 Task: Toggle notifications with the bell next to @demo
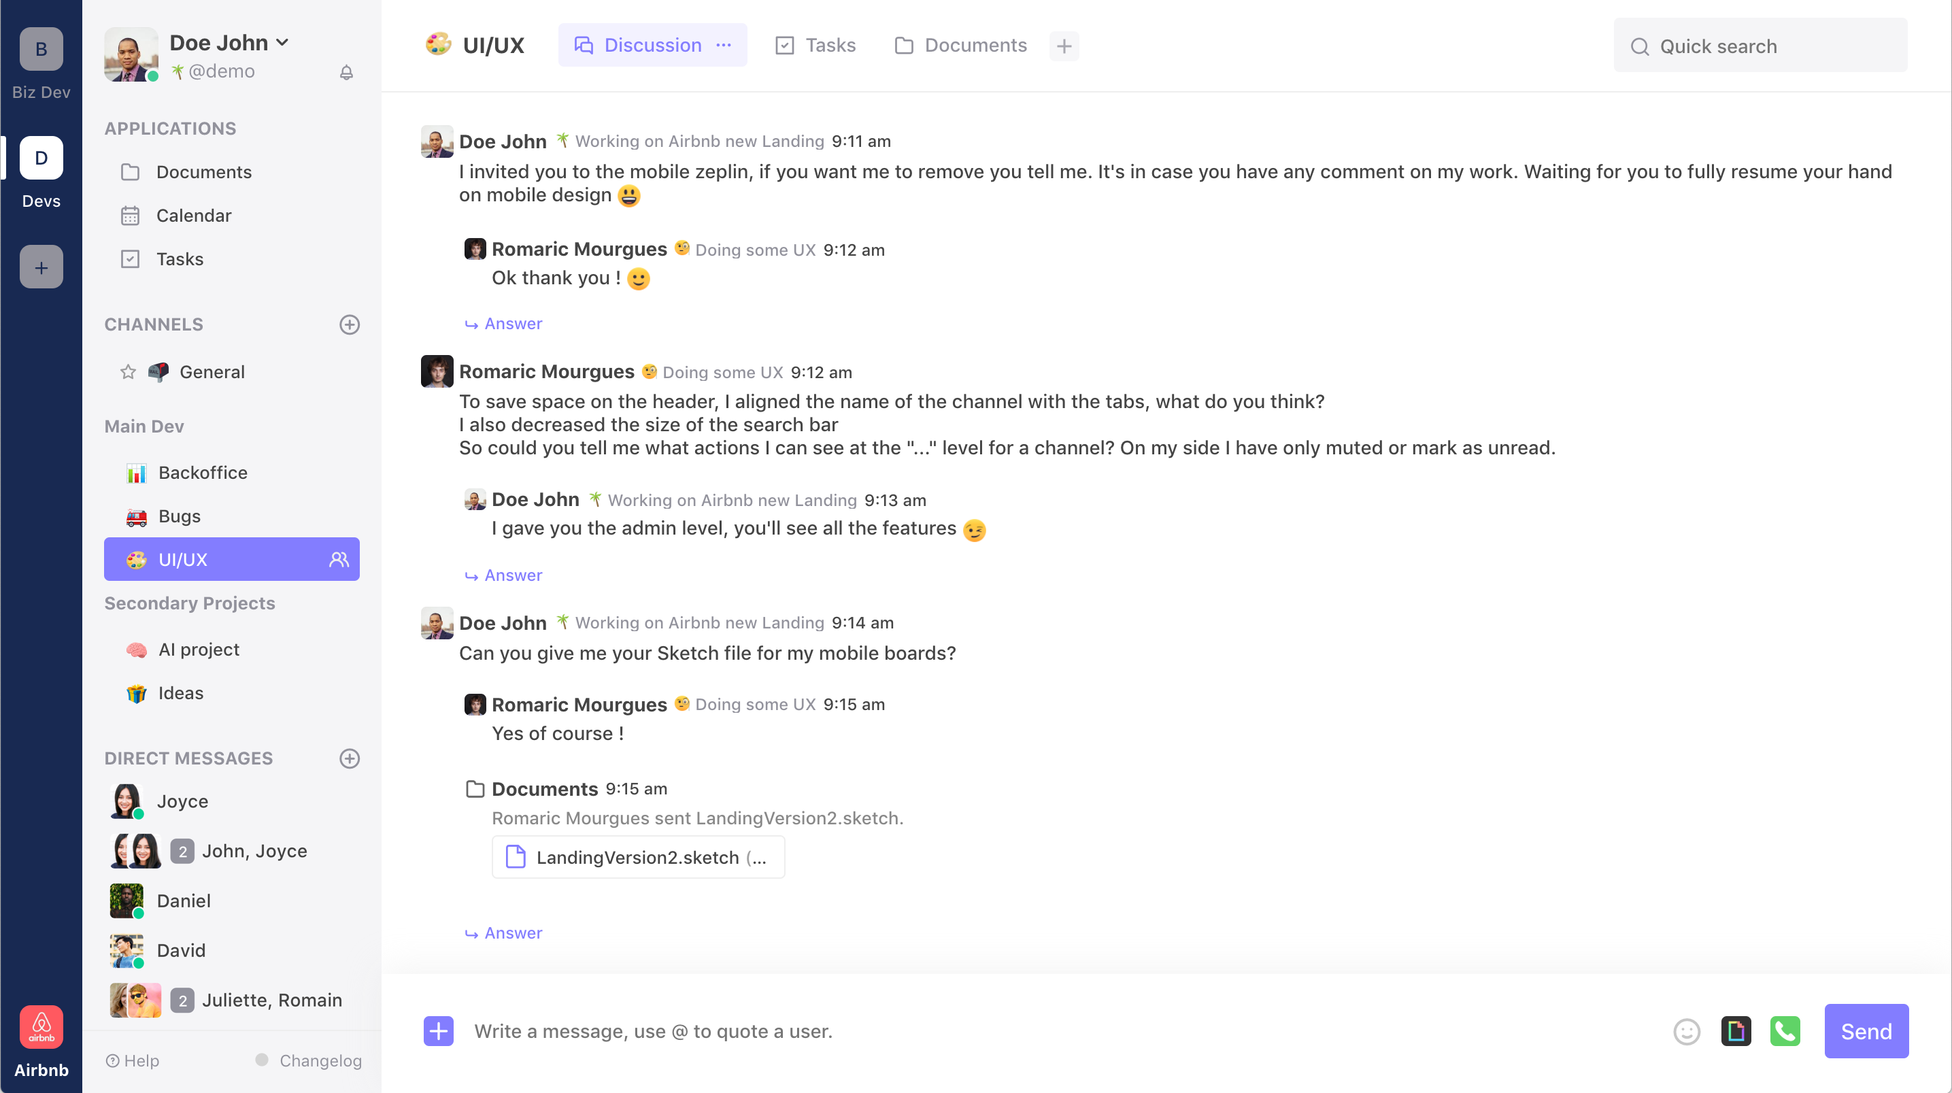pos(347,73)
